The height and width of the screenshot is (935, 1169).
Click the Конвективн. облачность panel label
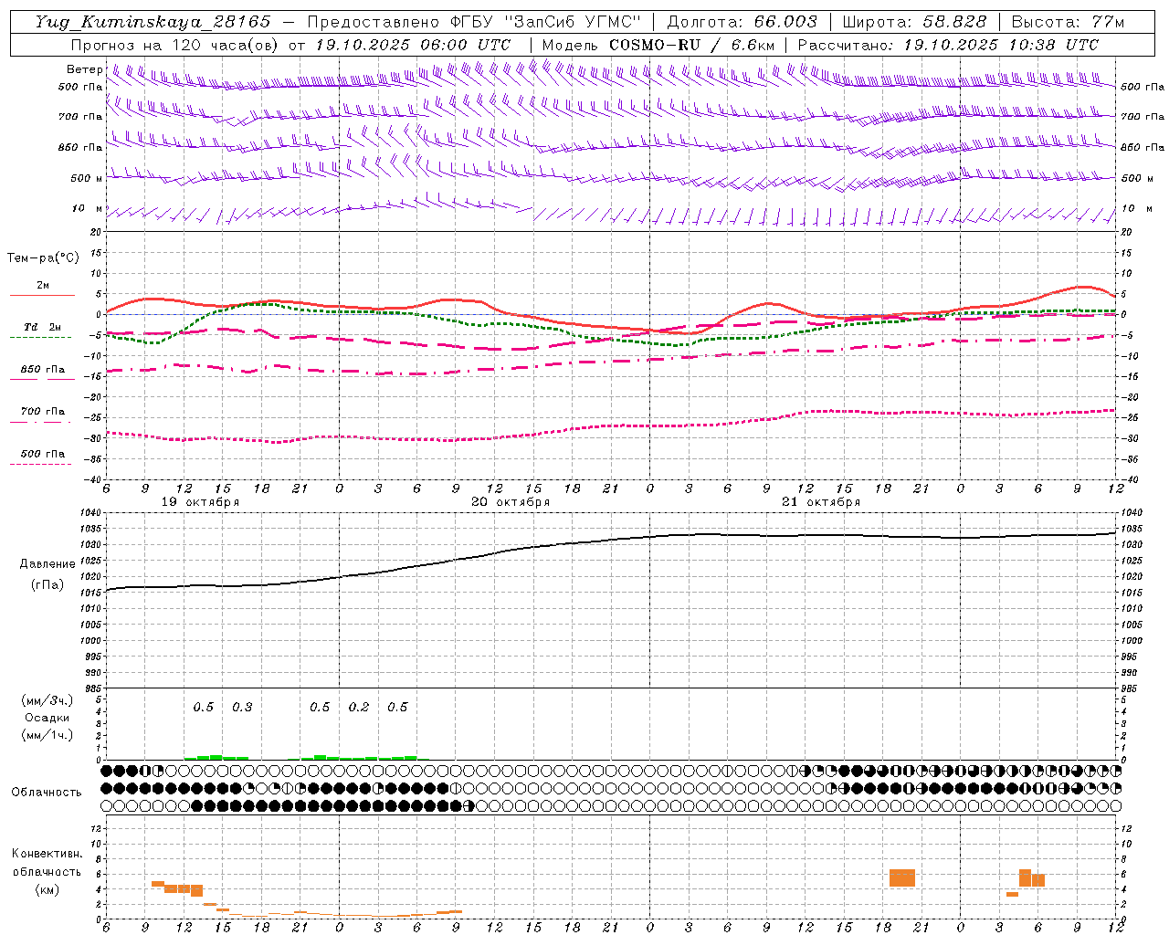point(47,863)
